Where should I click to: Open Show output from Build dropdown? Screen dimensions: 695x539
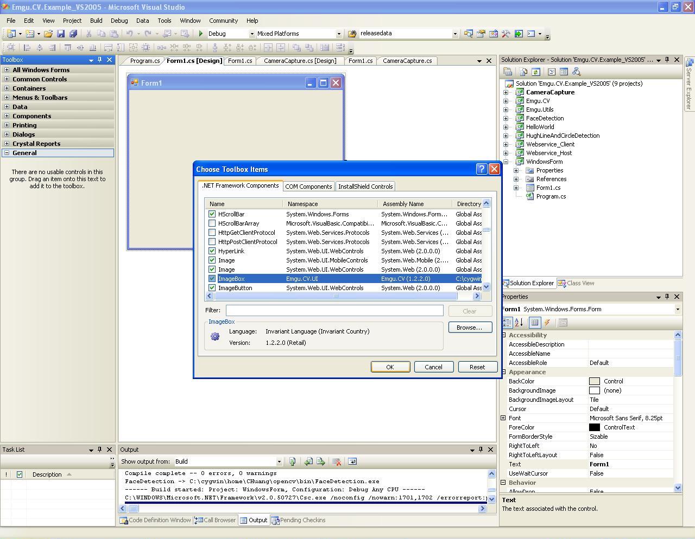click(x=279, y=461)
